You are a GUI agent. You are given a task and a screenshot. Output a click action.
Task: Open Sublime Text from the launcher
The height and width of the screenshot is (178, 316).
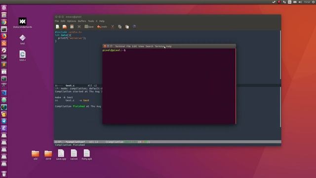tap(4, 65)
